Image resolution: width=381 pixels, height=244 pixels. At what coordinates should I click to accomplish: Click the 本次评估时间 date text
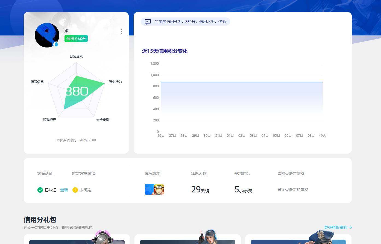coord(76,140)
